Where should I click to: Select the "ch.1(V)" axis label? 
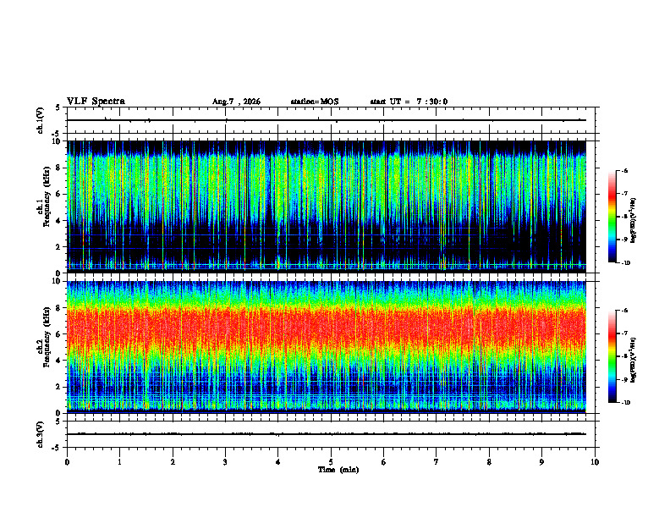pos(41,120)
